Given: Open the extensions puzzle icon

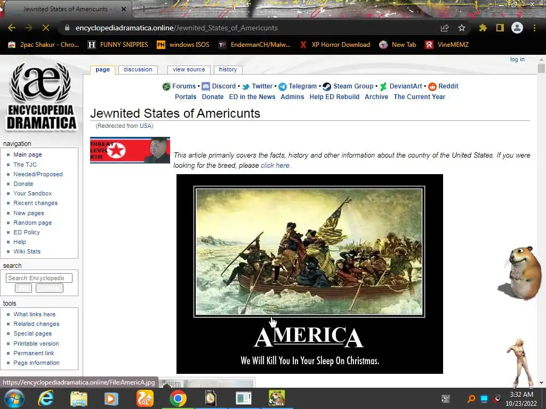Looking at the screenshot, I should point(483,28).
